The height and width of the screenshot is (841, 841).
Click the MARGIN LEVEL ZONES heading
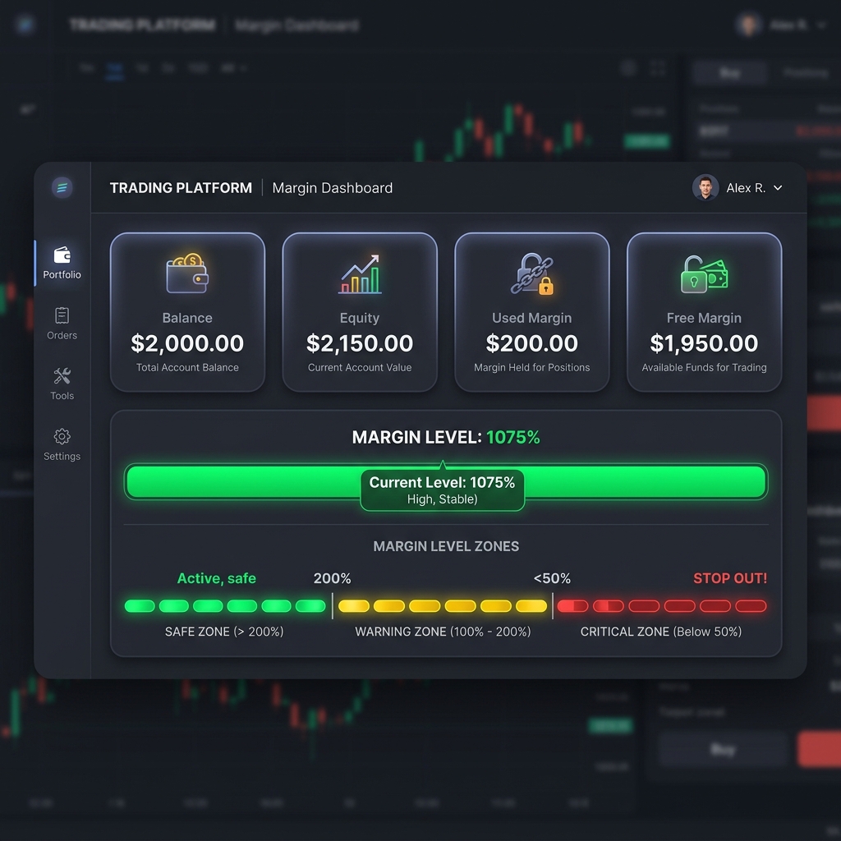tap(446, 546)
